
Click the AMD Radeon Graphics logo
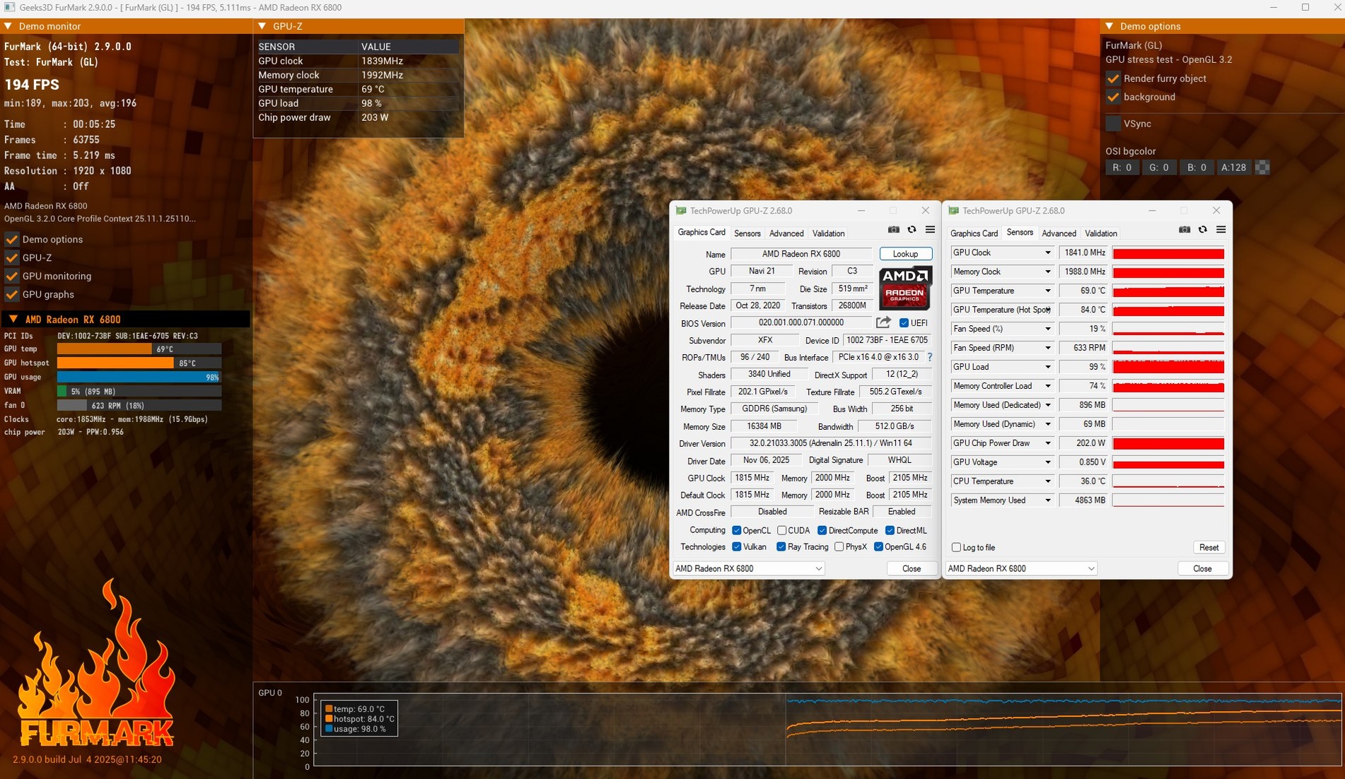[905, 288]
